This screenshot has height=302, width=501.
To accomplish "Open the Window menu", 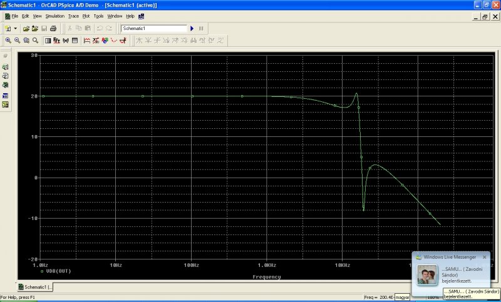I will coord(115,16).
